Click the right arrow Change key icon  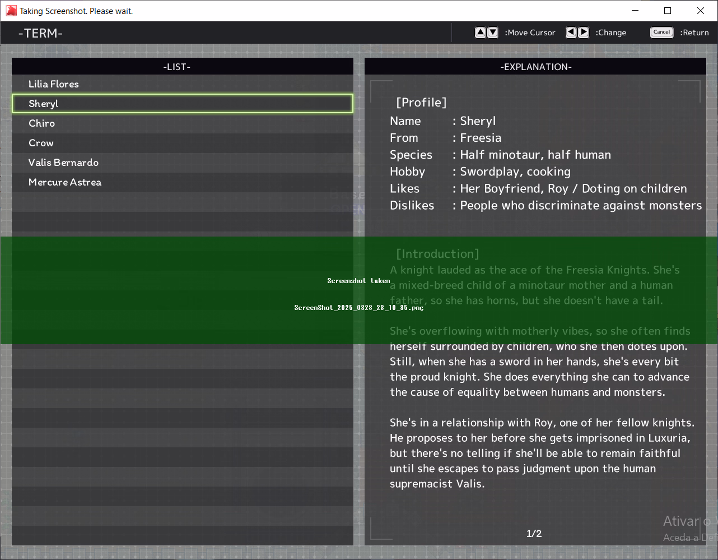[584, 33]
